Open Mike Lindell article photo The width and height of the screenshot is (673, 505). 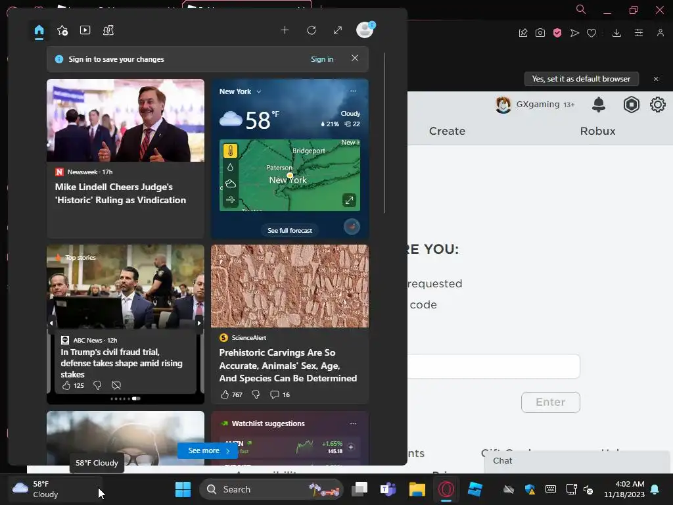(126, 120)
